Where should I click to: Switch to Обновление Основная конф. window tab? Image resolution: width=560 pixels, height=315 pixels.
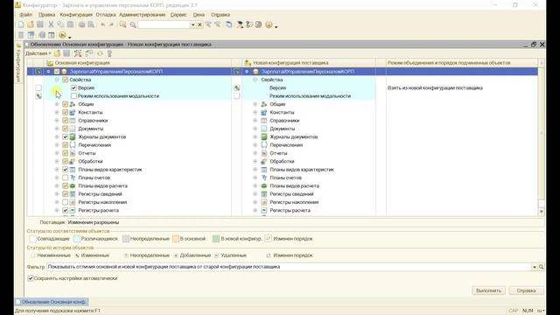pyautogui.click(x=52, y=302)
